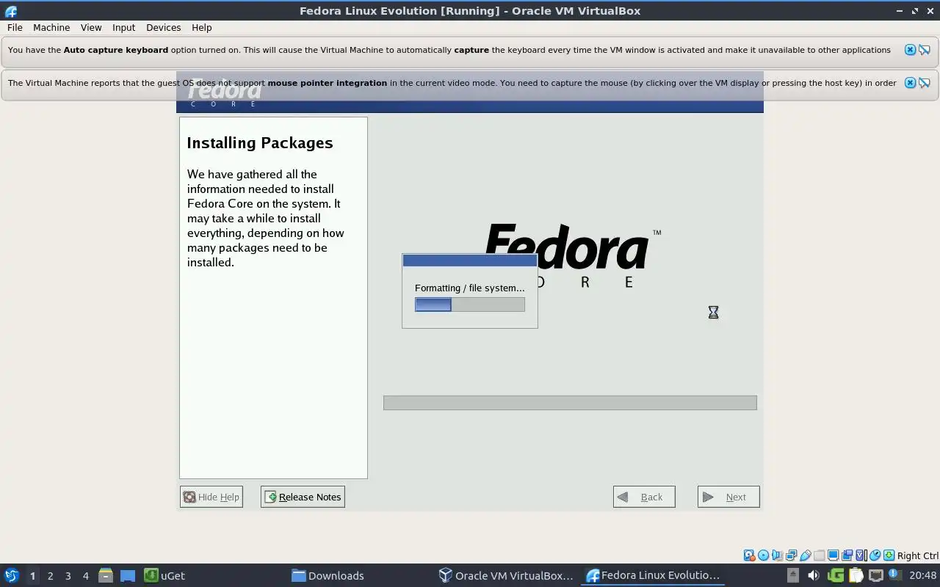Open the clipboard manager tray icon

[856, 575]
